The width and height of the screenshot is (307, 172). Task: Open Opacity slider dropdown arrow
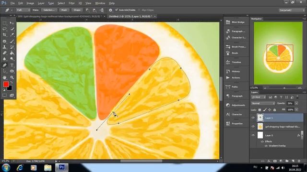296,103
